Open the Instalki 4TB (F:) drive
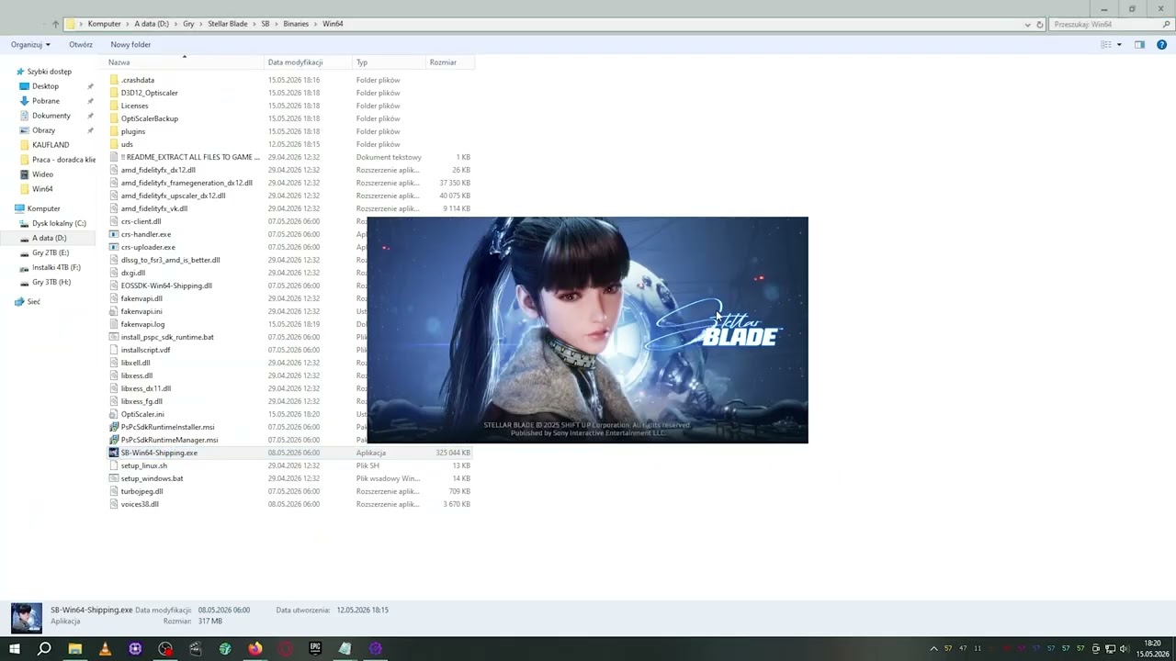1176x661 pixels. [x=56, y=267]
